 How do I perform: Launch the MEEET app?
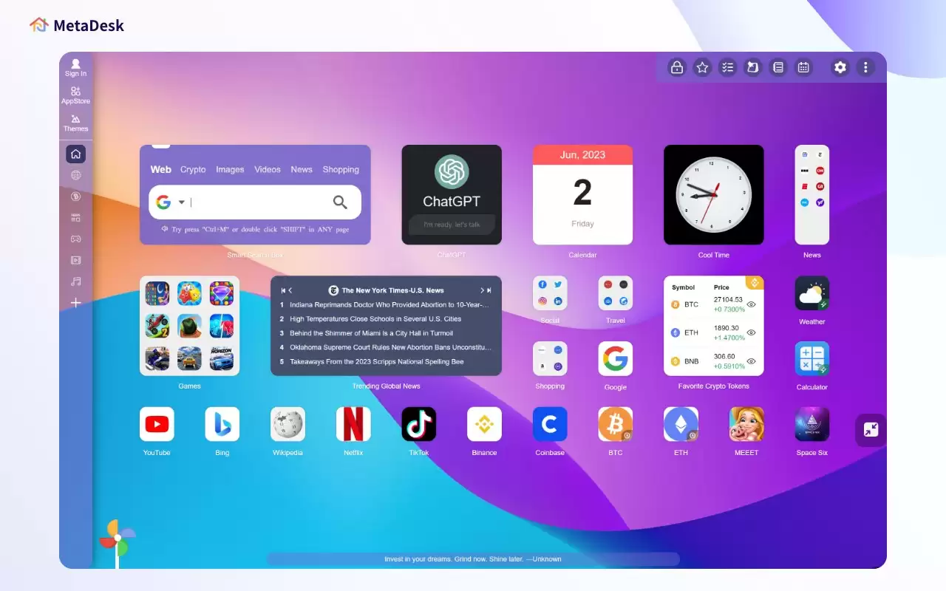point(746,424)
